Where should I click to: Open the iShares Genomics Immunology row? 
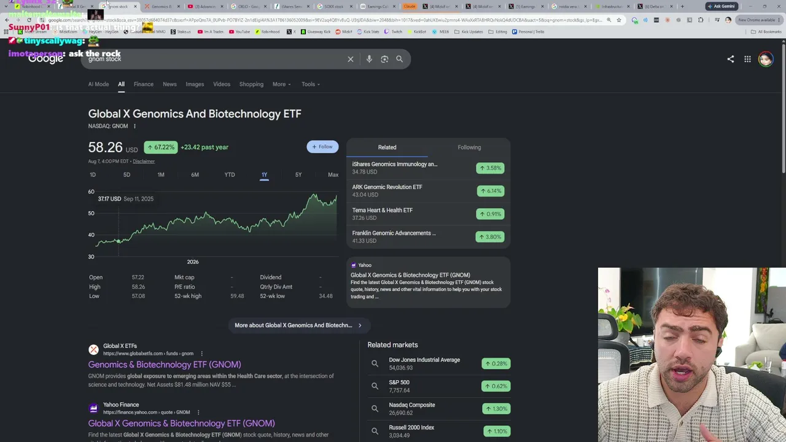click(428, 168)
